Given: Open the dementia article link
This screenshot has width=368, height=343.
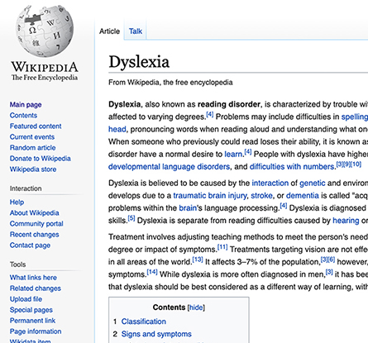Looking at the screenshot, I should tap(303, 196).
